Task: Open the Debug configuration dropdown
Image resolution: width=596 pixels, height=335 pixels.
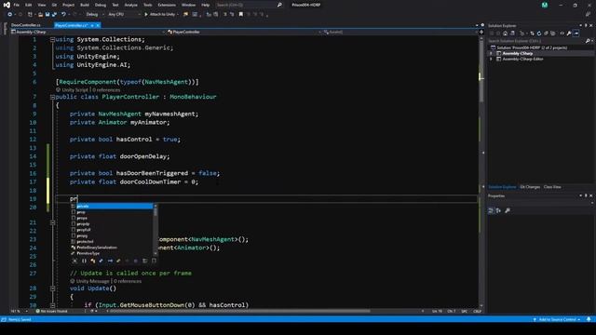Action: pyautogui.click(x=94, y=15)
